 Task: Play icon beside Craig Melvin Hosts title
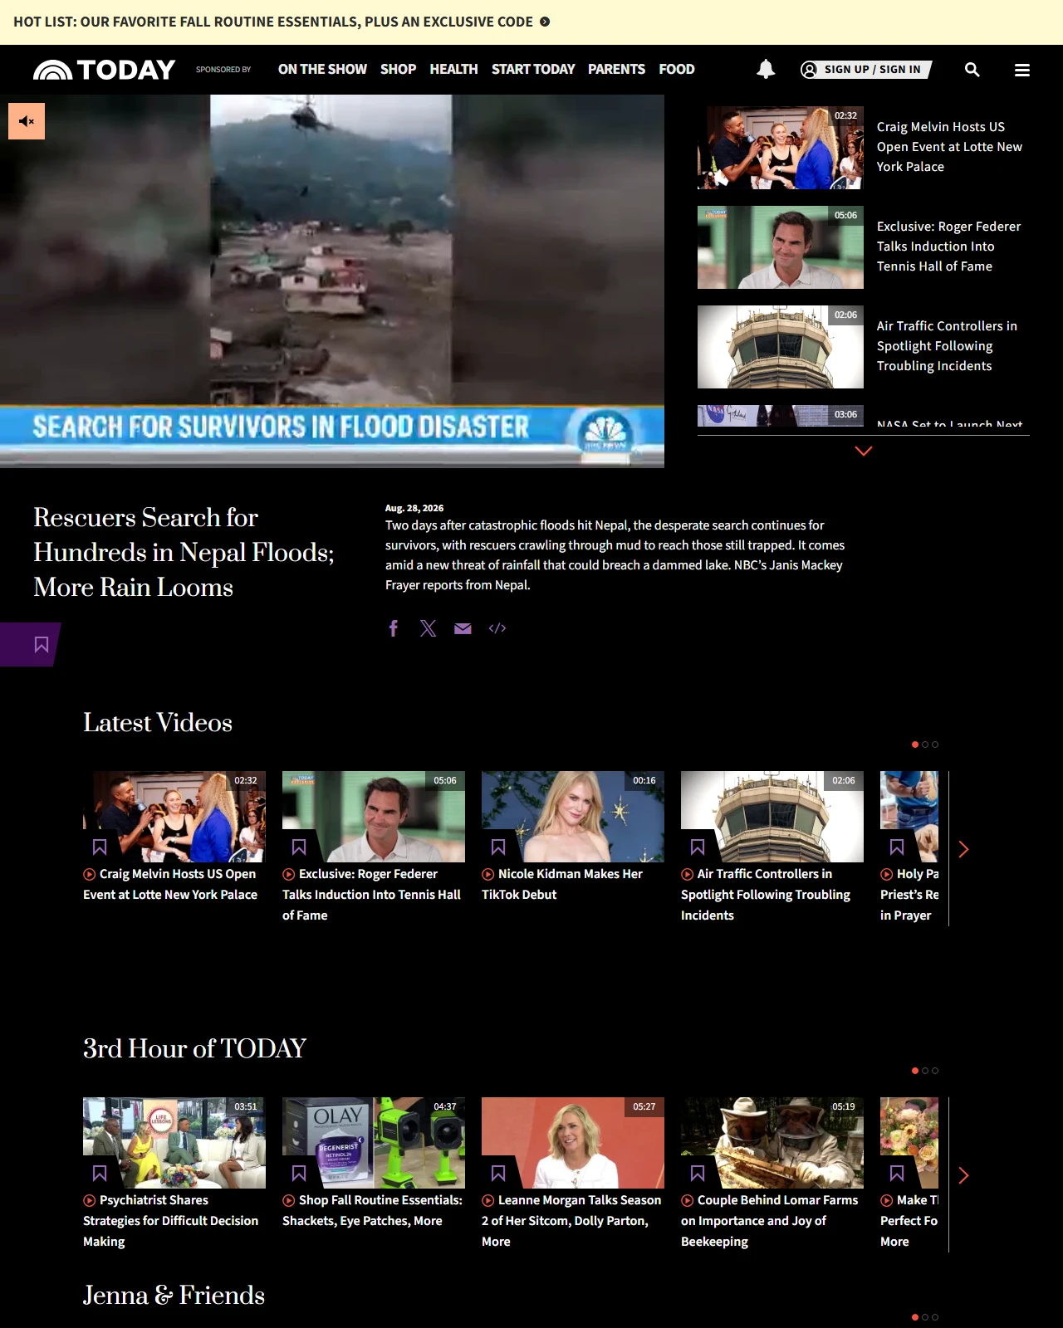89,874
